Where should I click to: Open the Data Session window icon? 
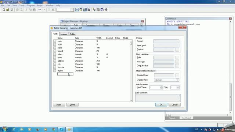(81, 10)
